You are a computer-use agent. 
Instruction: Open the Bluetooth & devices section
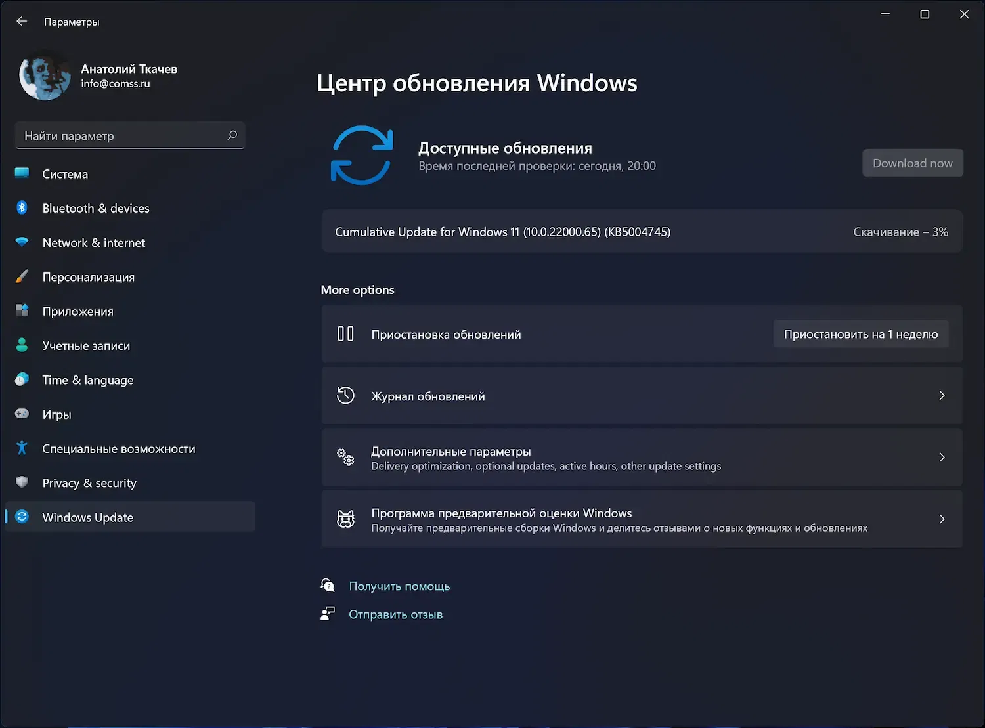pyautogui.click(x=22, y=207)
